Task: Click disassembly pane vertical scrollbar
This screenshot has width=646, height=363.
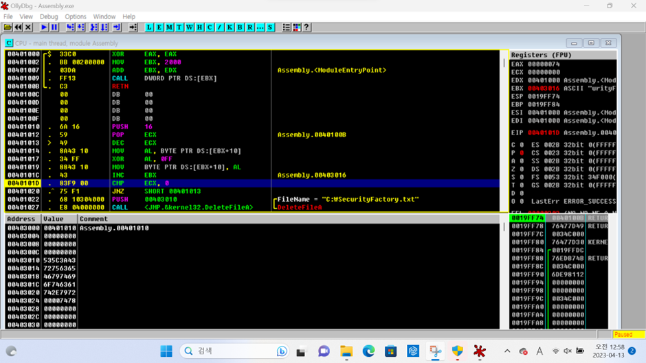Action: point(504,131)
